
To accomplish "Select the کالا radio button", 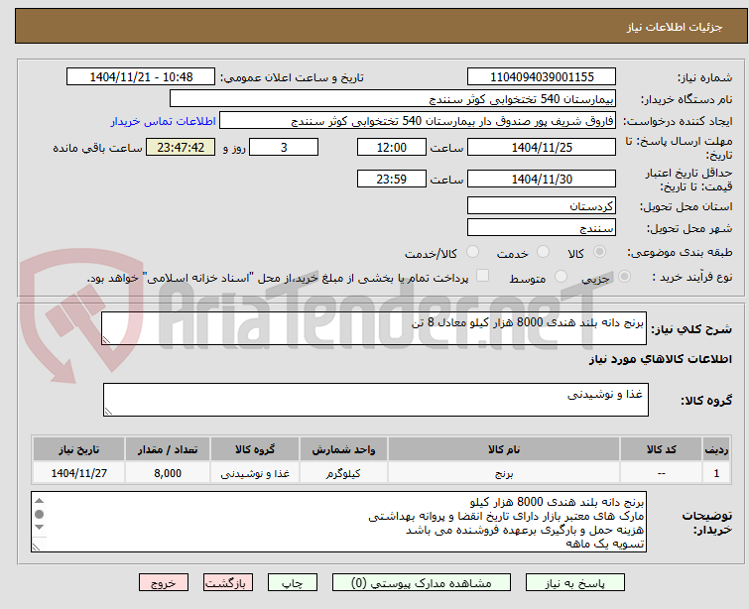I will coord(599,252).
